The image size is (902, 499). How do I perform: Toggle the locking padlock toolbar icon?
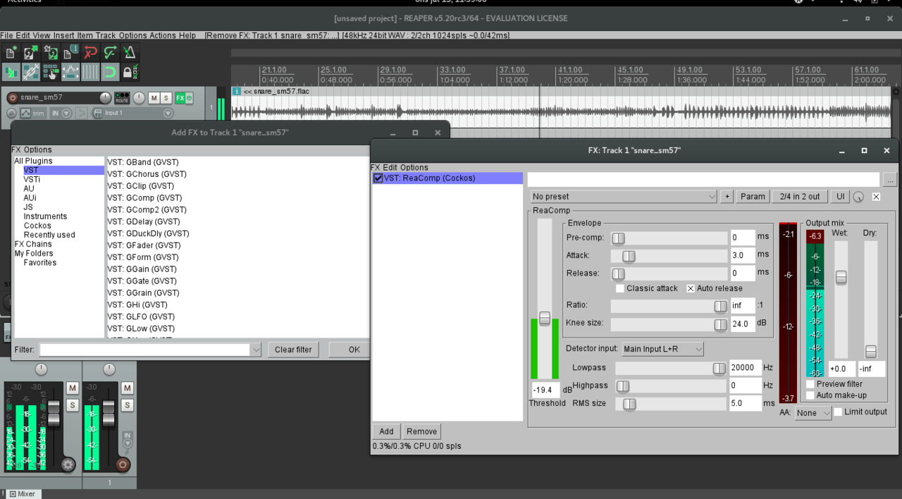(x=130, y=71)
